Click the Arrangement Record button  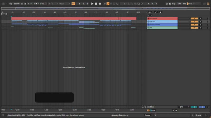pos(100,4)
